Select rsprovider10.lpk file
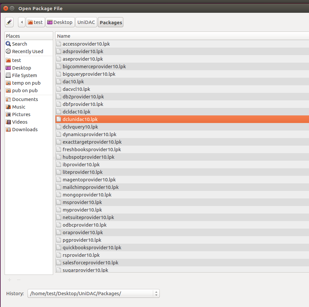Screen dimensions: 309x307 point(182,255)
